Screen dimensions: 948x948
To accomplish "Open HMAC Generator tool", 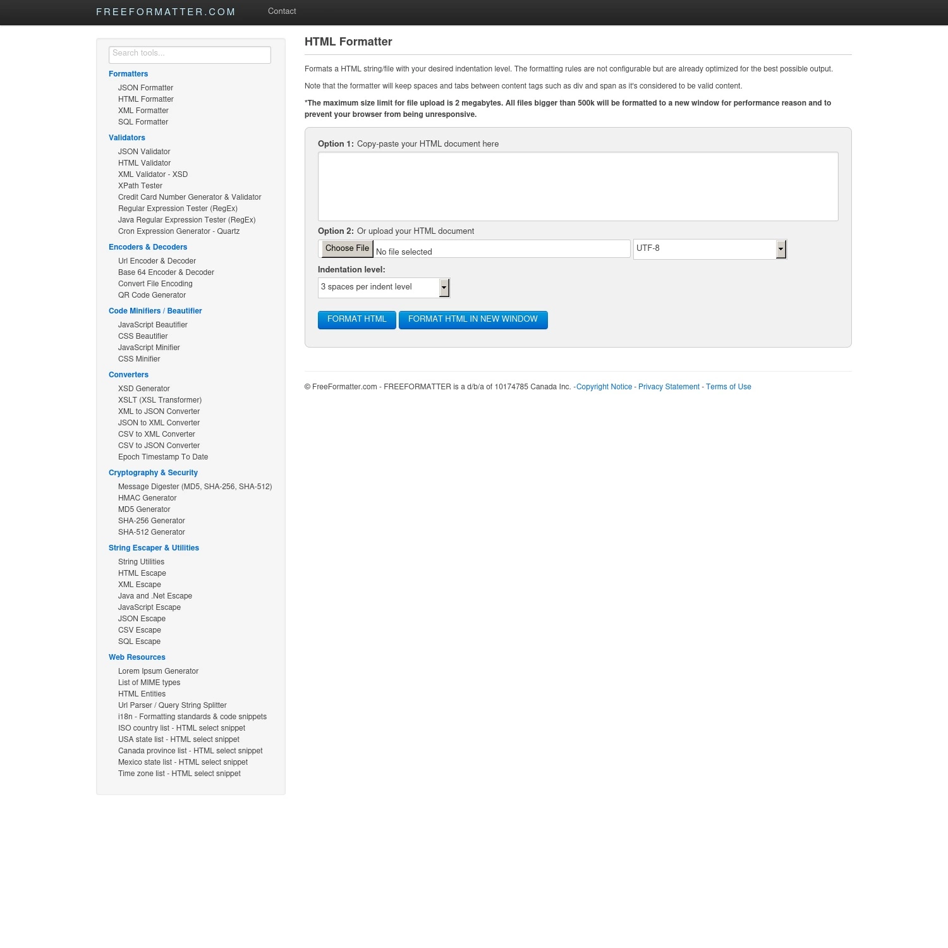I will (147, 498).
